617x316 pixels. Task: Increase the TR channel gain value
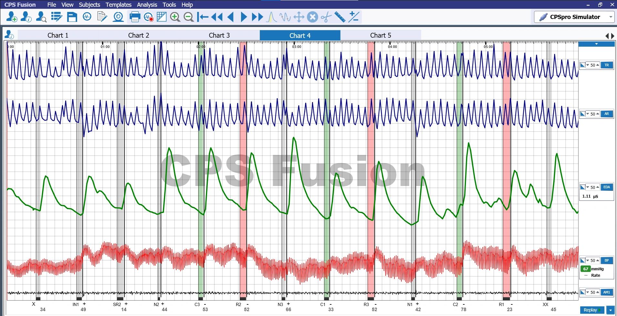tap(598, 65)
